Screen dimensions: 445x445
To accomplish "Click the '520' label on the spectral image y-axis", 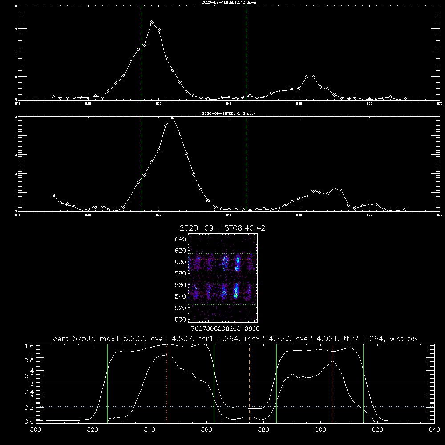I will pos(181,308).
